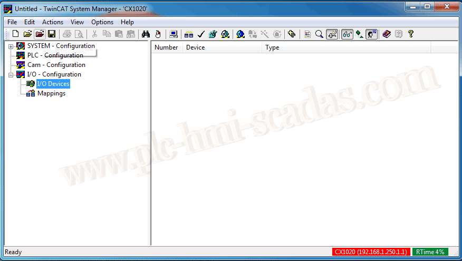Click the Generate Mappings toolbar icon
Viewport: 462px width, 261px height.
pyautogui.click(x=188, y=34)
